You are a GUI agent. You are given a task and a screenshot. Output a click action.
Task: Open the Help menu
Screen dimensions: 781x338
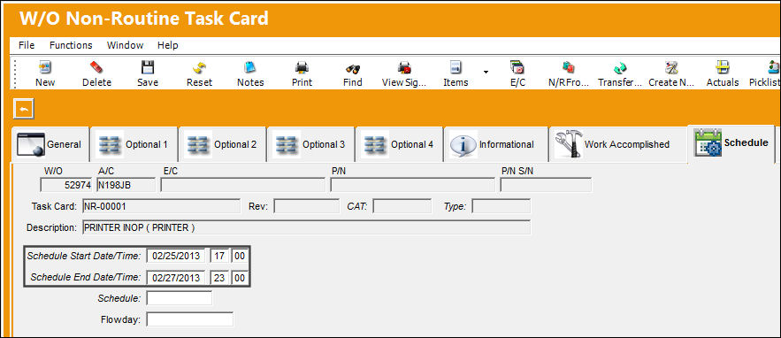point(168,45)
